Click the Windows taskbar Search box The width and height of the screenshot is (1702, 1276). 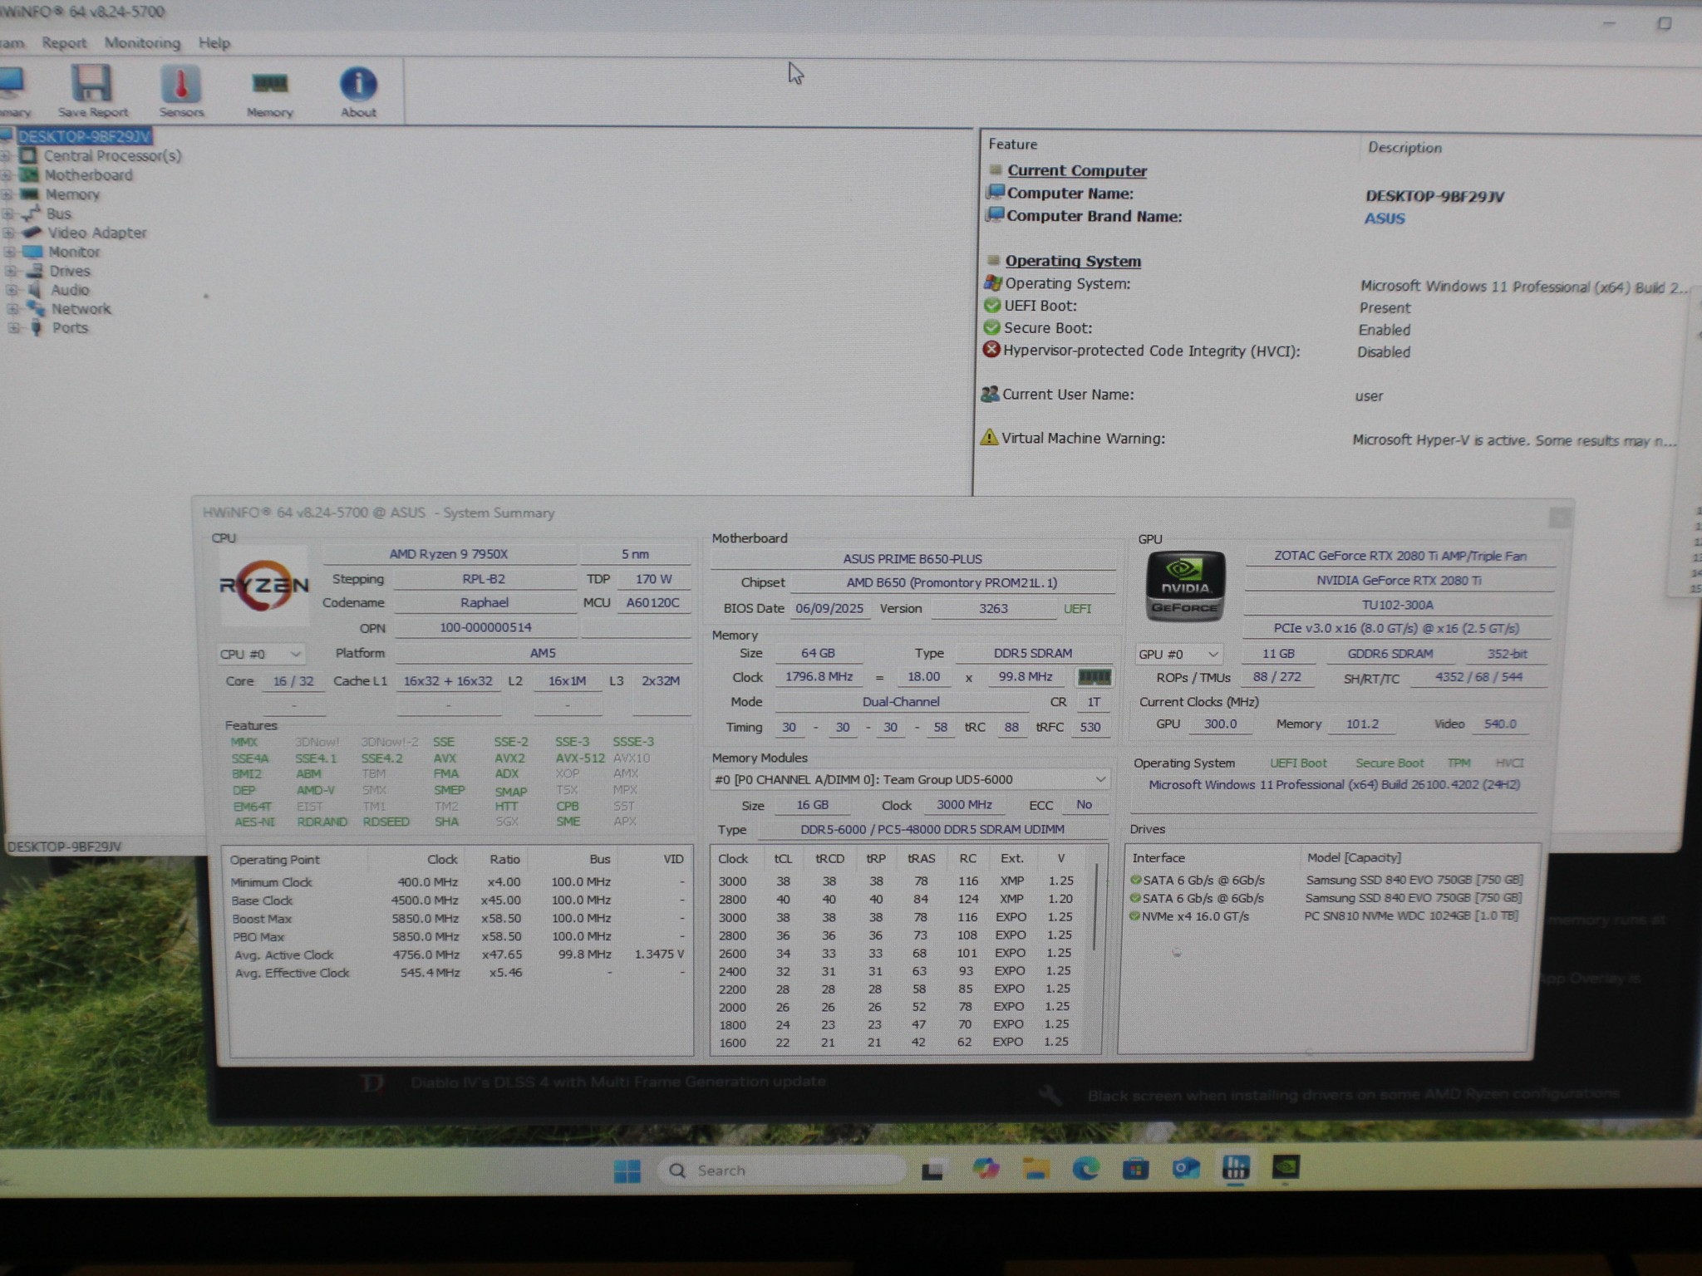click(x=781, y=1170)
